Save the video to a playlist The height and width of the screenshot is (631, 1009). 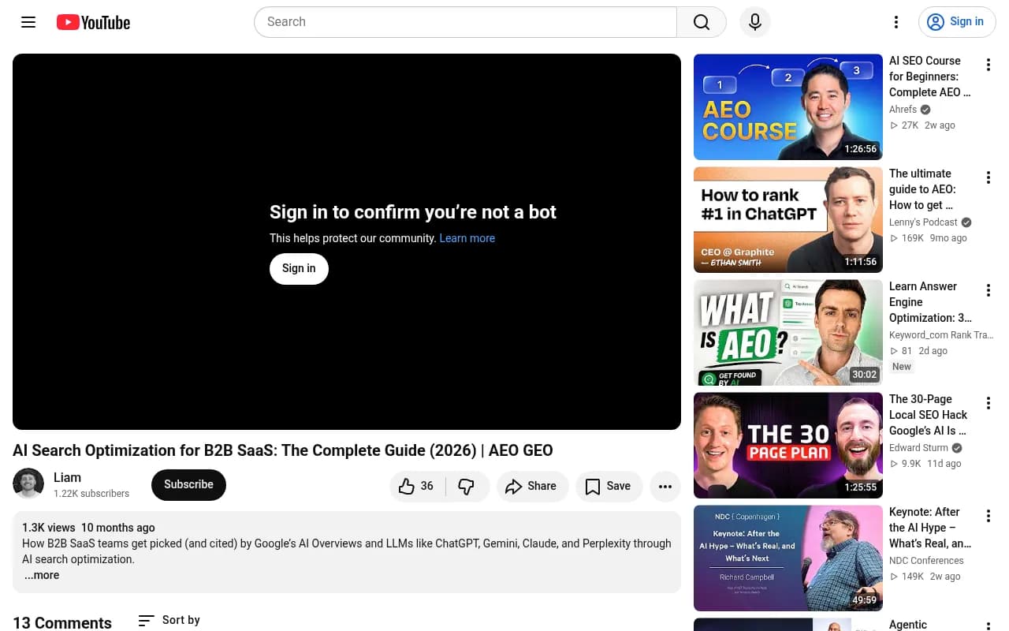pyautogui.click(x=609, y=486)
